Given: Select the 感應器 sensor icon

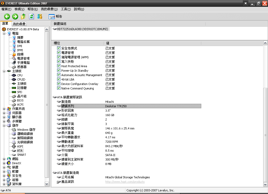Looking at the screenshot, I should point(14,67).
